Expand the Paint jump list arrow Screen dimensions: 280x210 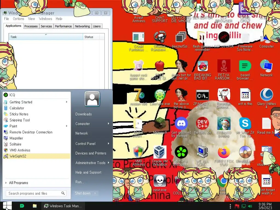[67, 126]
